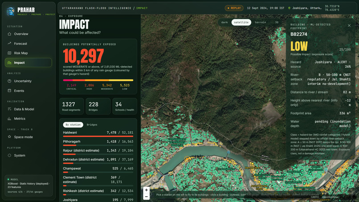Click the Haldwani red progress bar
Viewport: 359px width, 202px height.
(x=98, y=136)
